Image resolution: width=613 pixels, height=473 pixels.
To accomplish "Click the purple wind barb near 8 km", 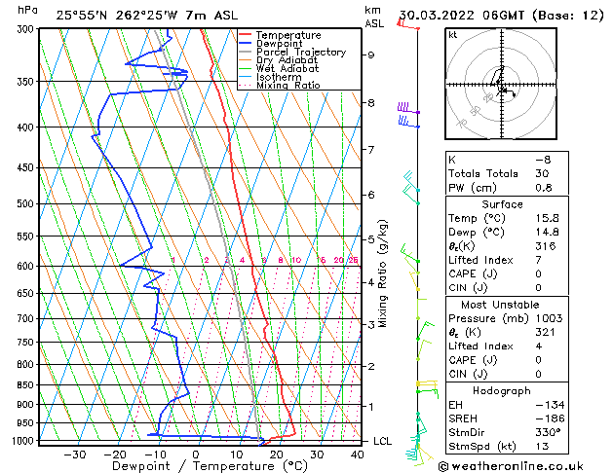I will point(408,108).
